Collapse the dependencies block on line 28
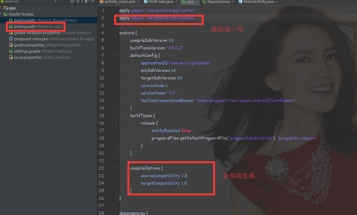The width and height of the screenshot is (357, 215). point(117,213)
